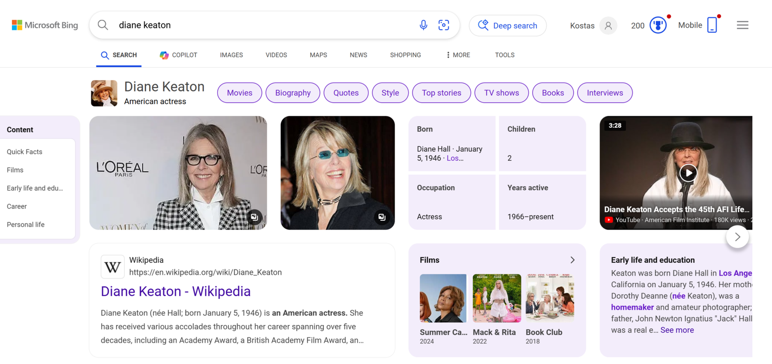Select the Book Club film thumbnail
This screenshot has height=364, width=772.
(x=550, y=298)
